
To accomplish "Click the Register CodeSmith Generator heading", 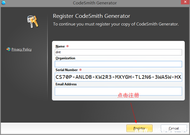I will click(91, 16).
